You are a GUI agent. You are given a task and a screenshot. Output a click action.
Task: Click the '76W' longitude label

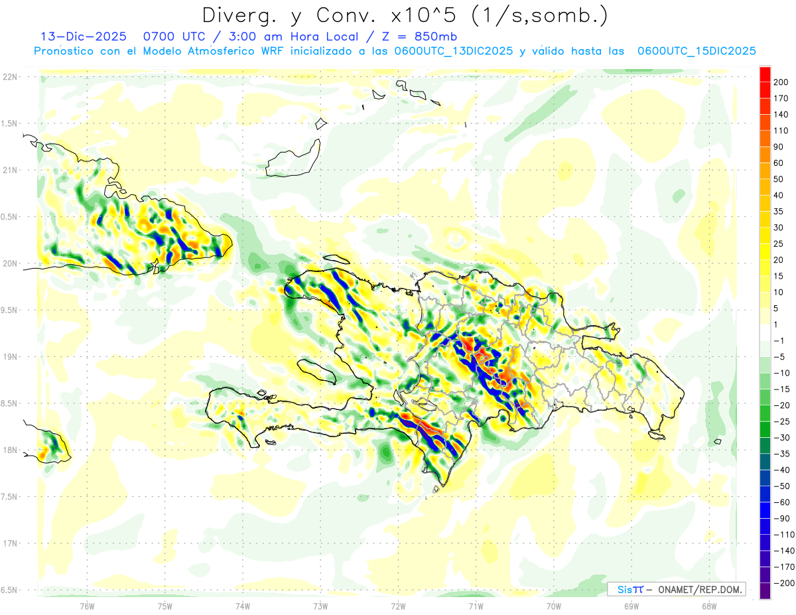point(88,605)
